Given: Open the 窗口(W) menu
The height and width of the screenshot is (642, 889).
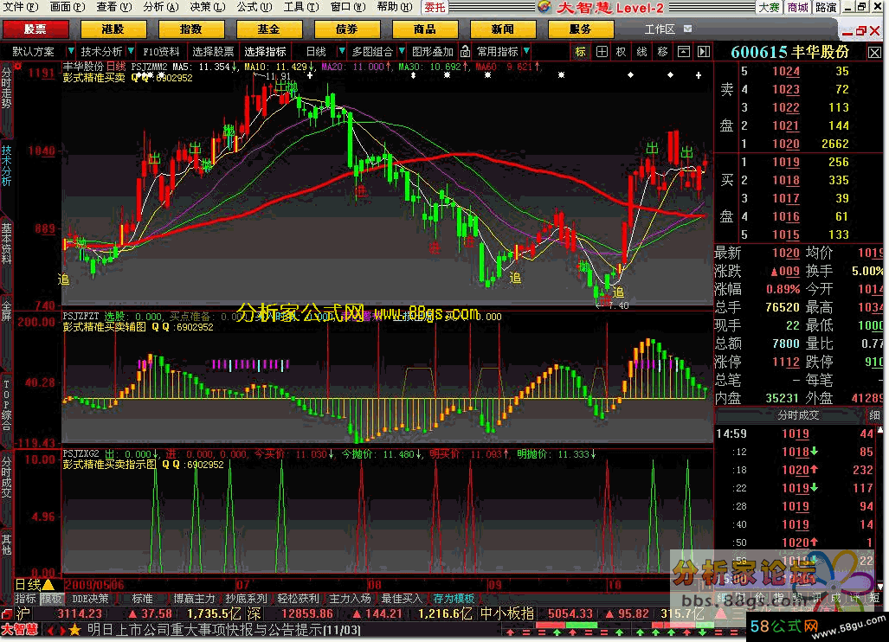Looking at the screenshot, I should click(x=348, y=7).
